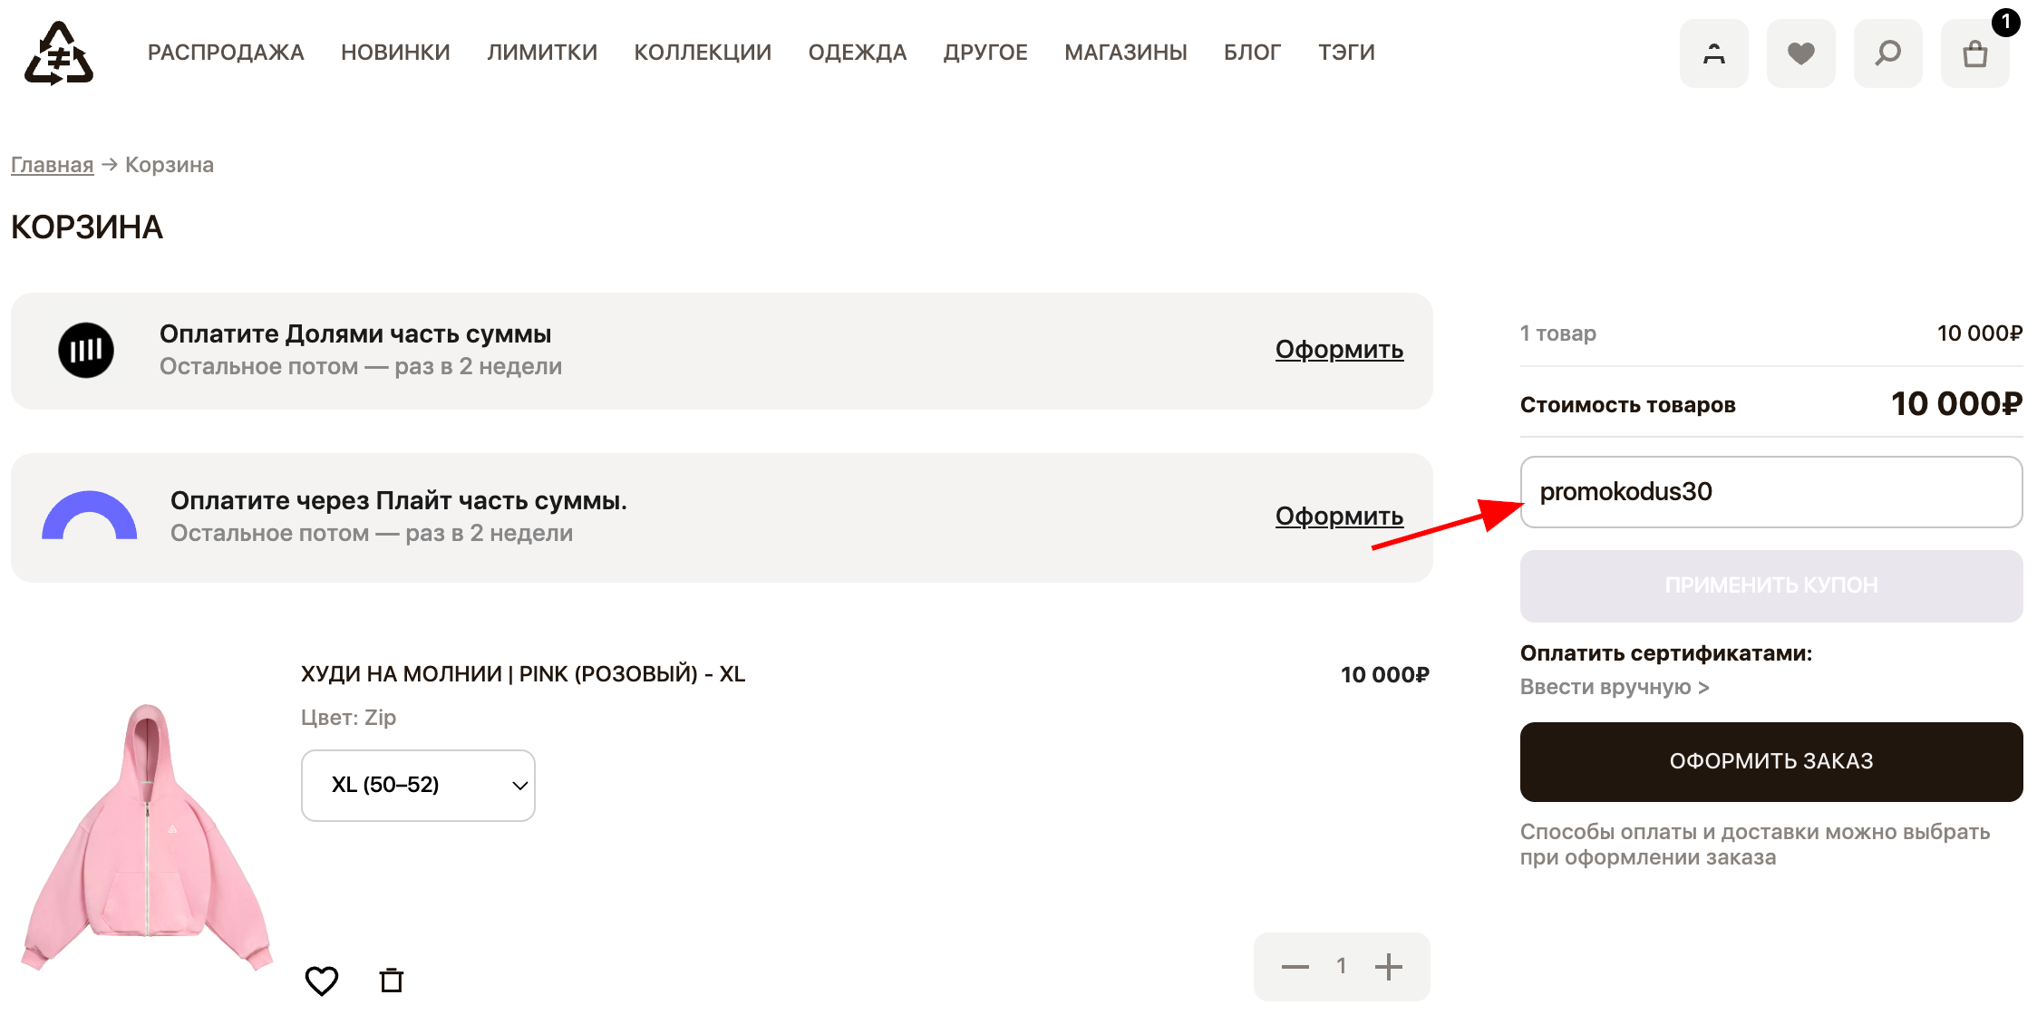Viewport: 2037px width, 1024px height.
Task: Click ПРИМЕНИТЬ КУПОН button
Action: (1770, 585)
